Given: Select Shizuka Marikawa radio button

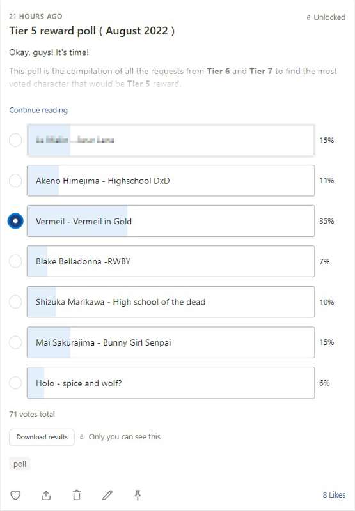Looking at the screenshot, I should 15,301.
